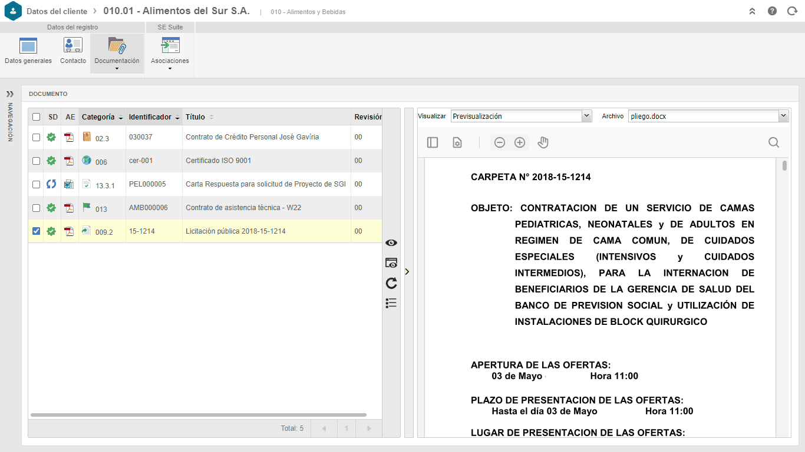Check the box for Carta Respuesta row
Screen dimensions: 805x452
(x=36, y=184)
